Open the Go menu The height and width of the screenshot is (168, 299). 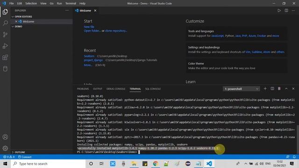52,3
